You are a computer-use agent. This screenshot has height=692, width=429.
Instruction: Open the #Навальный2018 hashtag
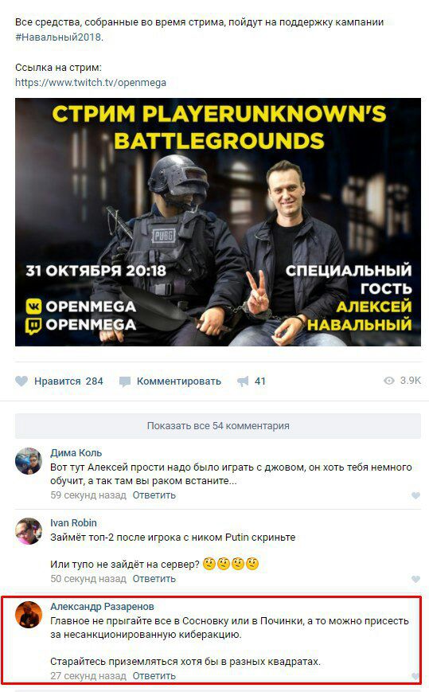[x=58, y=37]
